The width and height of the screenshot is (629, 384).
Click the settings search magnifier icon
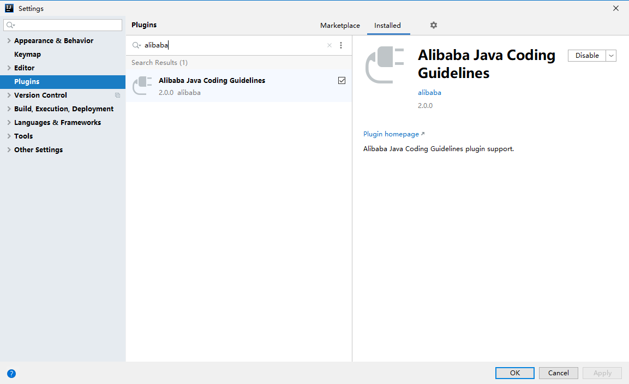click(10, 25)
